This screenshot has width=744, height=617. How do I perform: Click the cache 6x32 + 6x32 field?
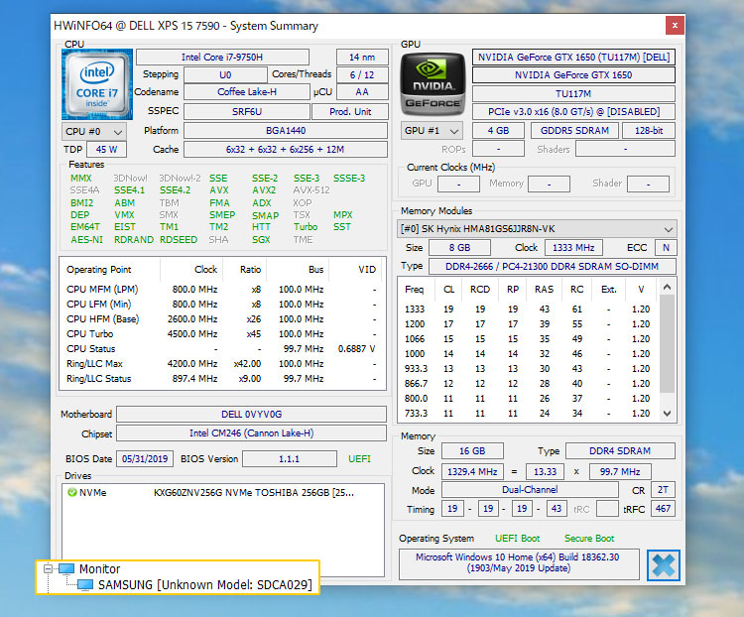(x=286, y=149)
